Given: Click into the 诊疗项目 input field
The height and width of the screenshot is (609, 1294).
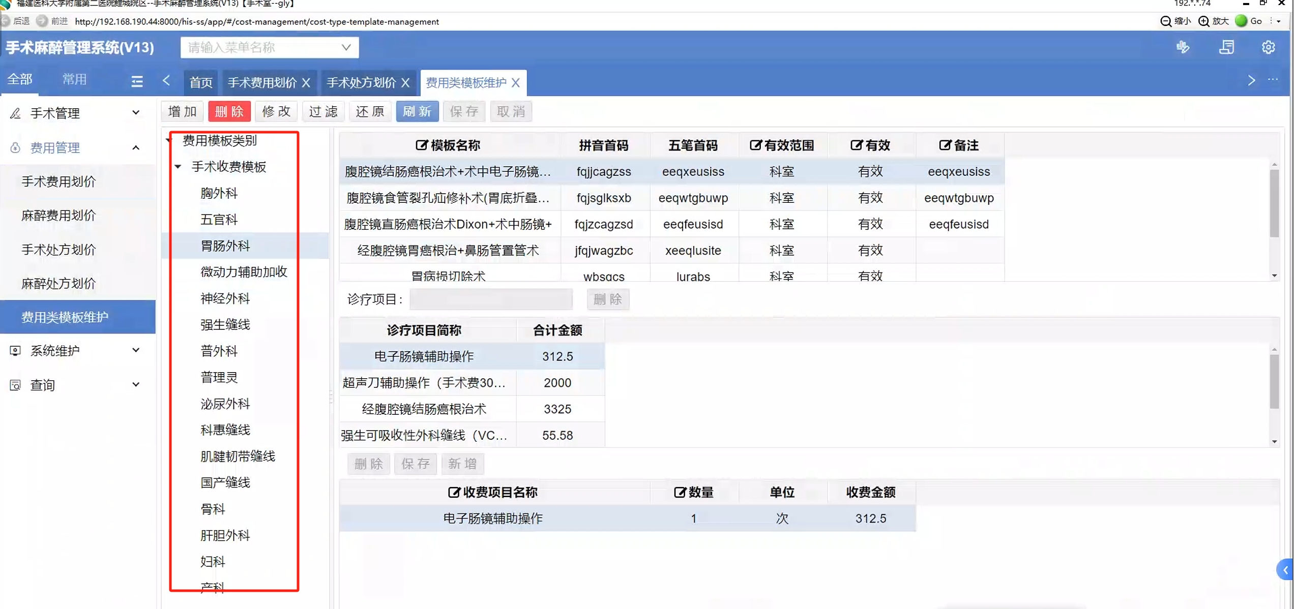Looking at the screenshot, I should tap(490, 299).
